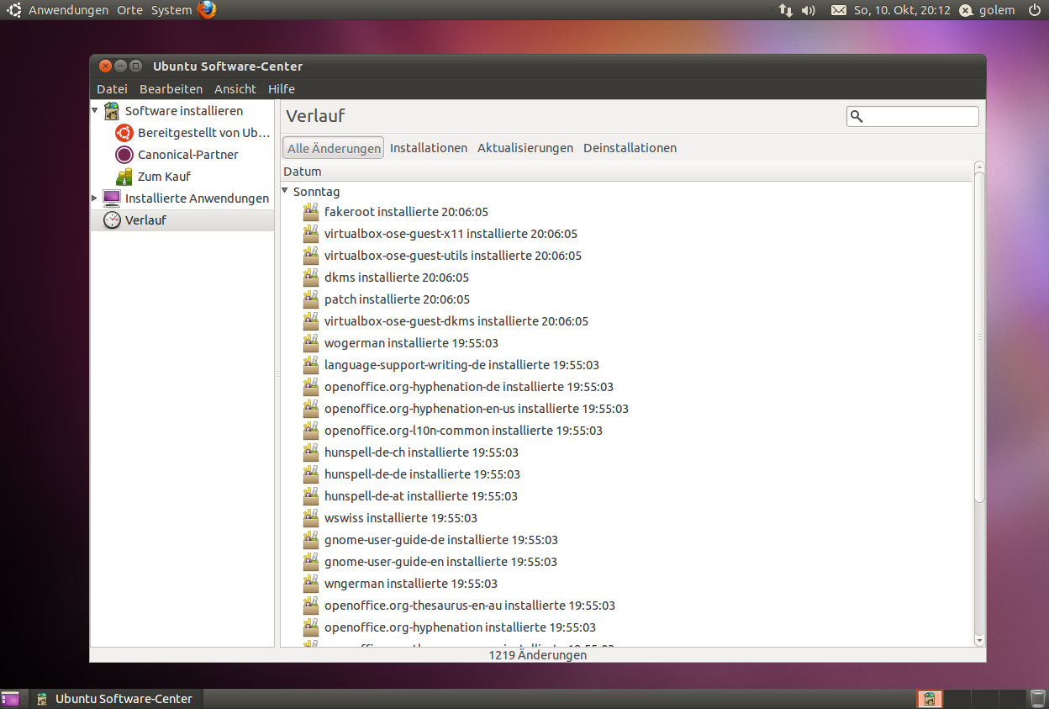Collapse the Sonntag date group
The image size is (1049, 709).
tap(285, 191)
